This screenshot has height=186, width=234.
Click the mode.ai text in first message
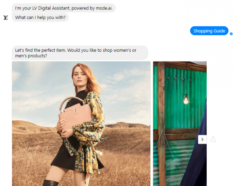pos(104,8)
